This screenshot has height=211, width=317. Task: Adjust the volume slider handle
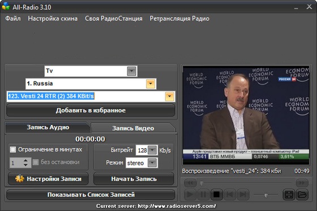pos(266,195)
